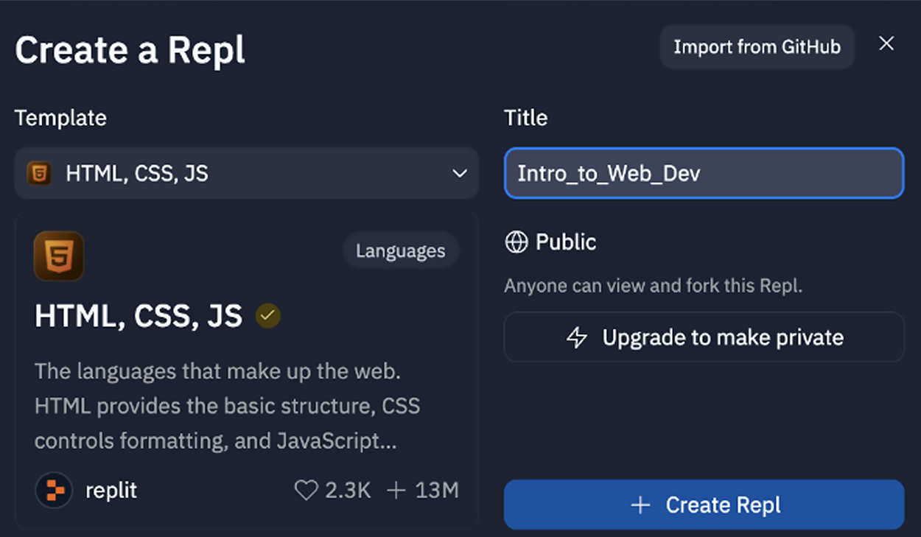Click the lightning bolt upgrade icon
921x537 pixels.
(x=577, y=337)
